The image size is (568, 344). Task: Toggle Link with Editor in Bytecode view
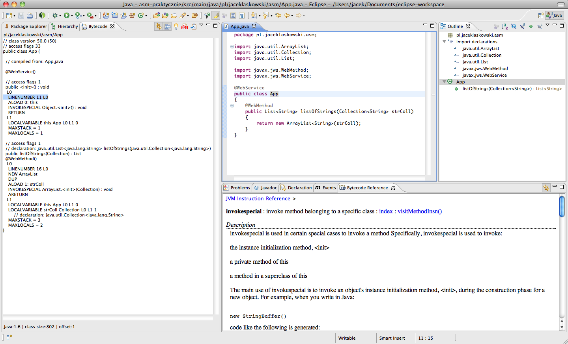coord(158,26)
